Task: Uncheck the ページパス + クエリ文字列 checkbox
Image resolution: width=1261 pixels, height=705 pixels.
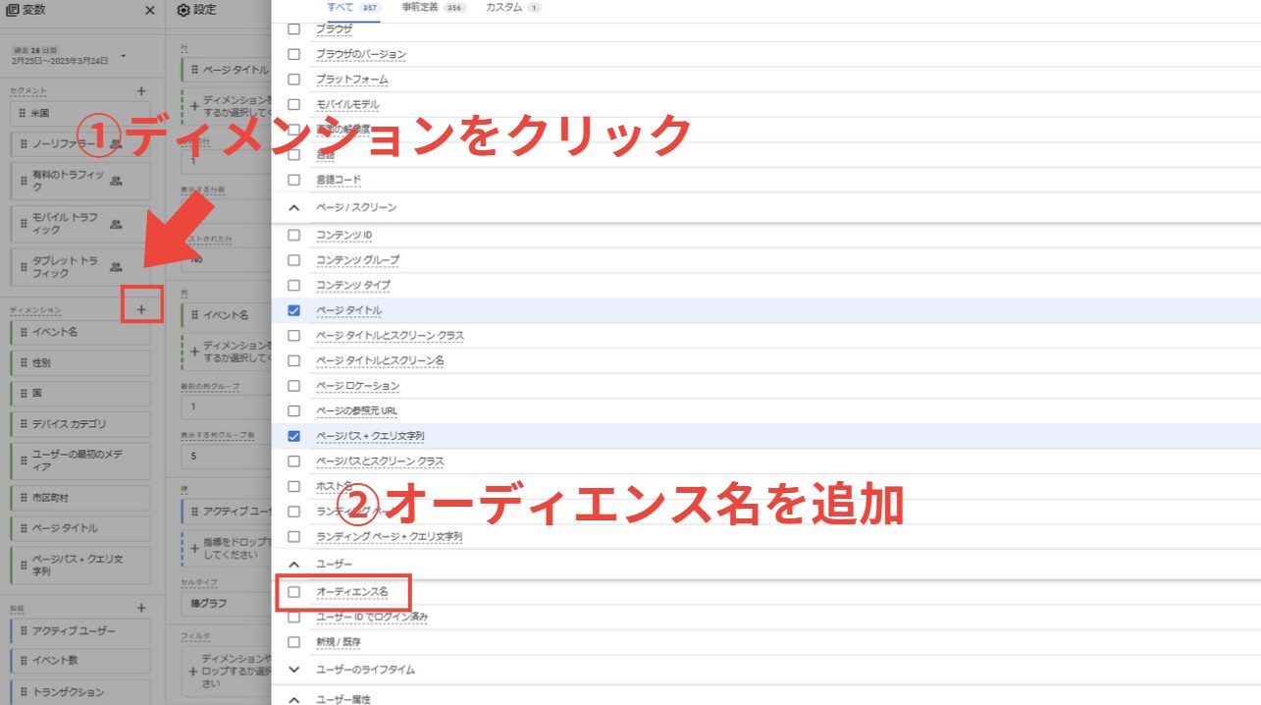Action: pyautogui.click(x=293, y=436)
